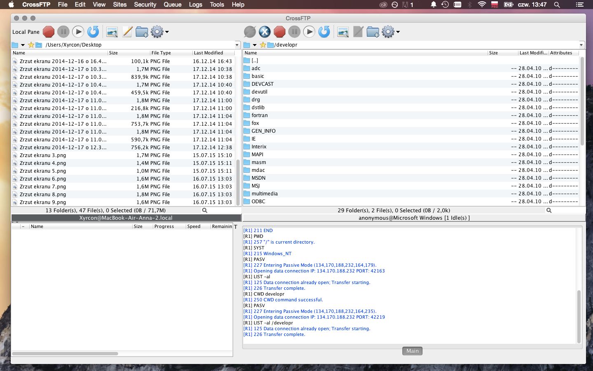Viewport: 593px width, 371px height.
Task: Open the Sites menu
Action: coord(120,5)
